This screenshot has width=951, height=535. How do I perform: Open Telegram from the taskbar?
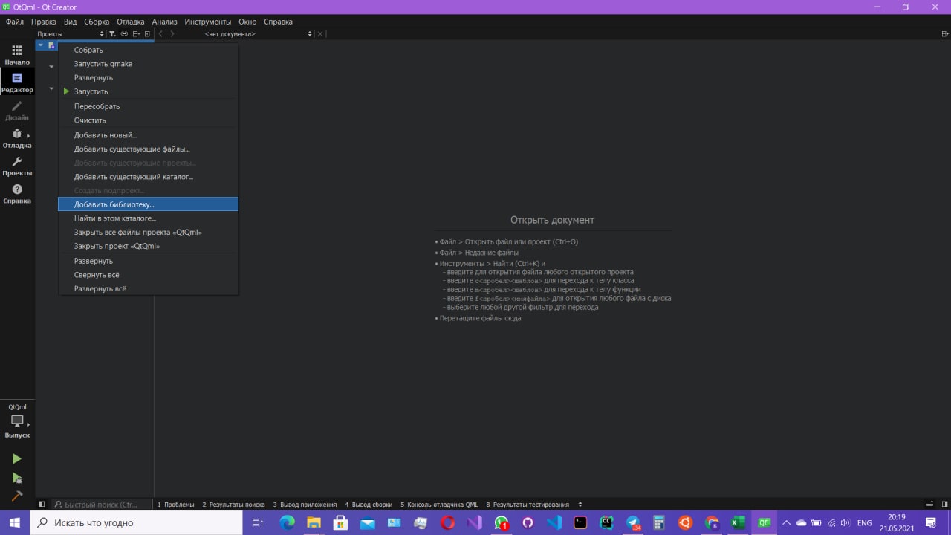click(633, 522)
